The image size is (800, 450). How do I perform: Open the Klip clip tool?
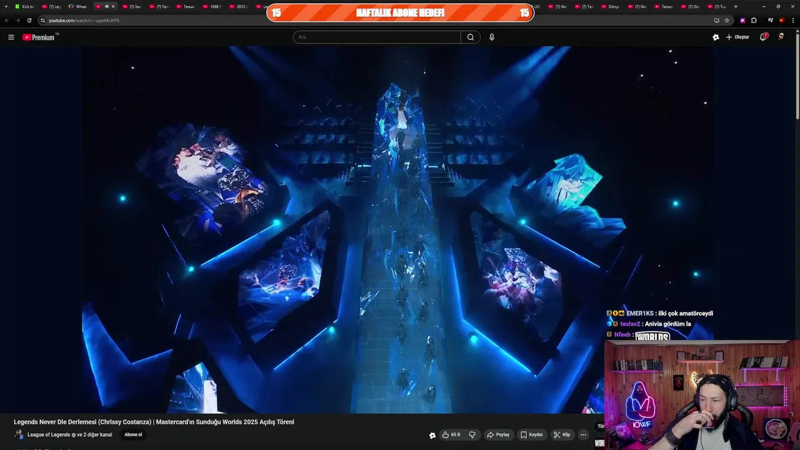tap(562, 435)
